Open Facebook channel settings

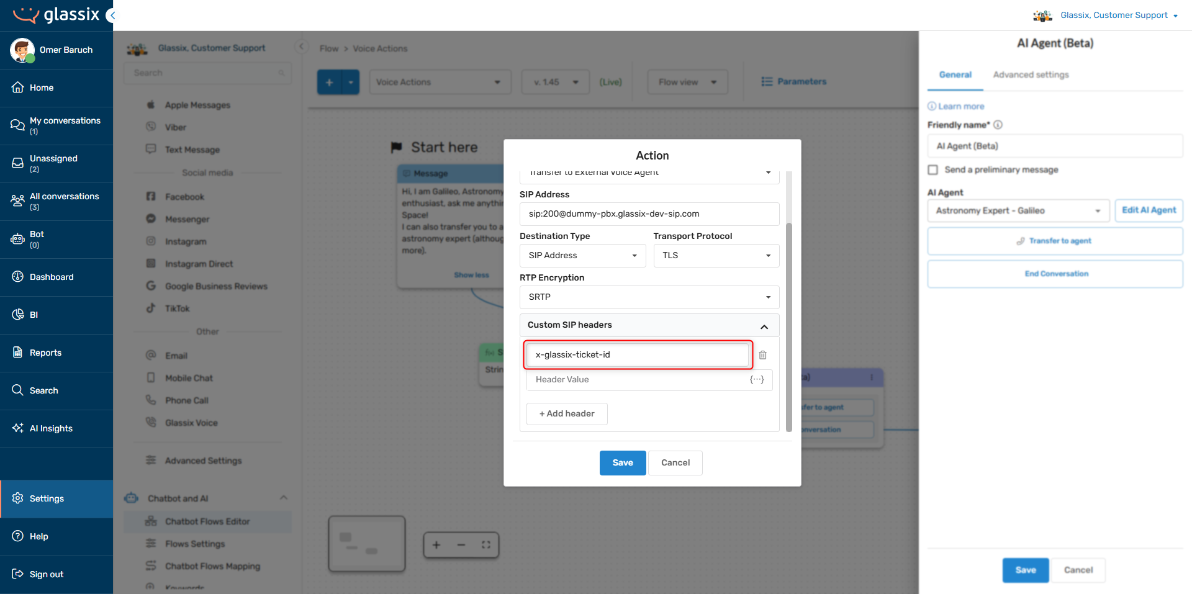(184, 197)
